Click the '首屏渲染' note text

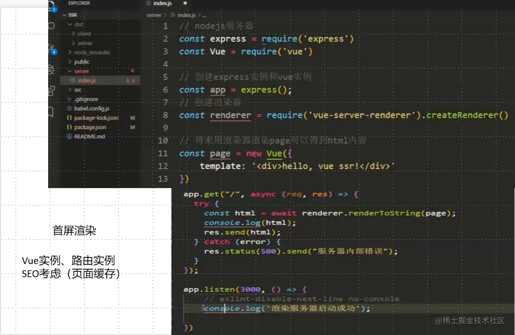[74, 231]
